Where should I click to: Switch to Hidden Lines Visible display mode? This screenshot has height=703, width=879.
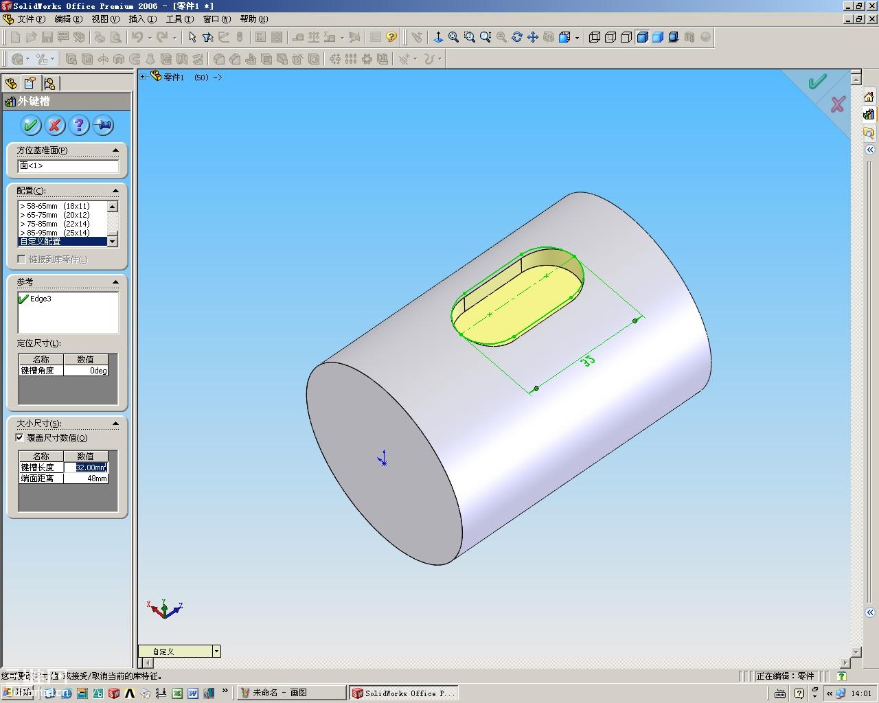point(610,37)
